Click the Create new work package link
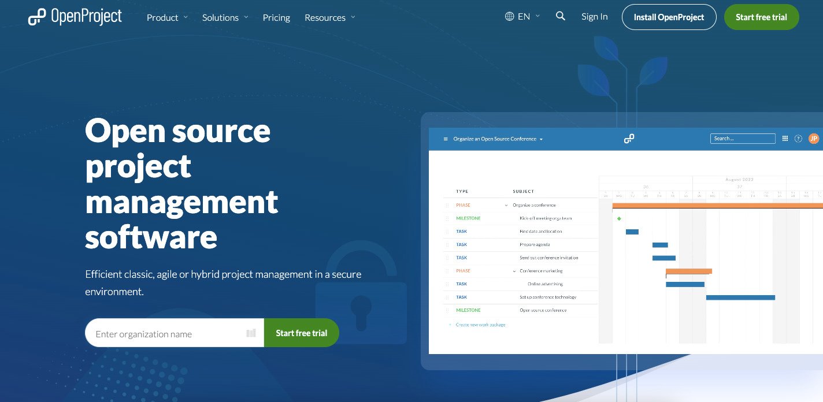This screenshot has width=823, height=402. (480, 325)
